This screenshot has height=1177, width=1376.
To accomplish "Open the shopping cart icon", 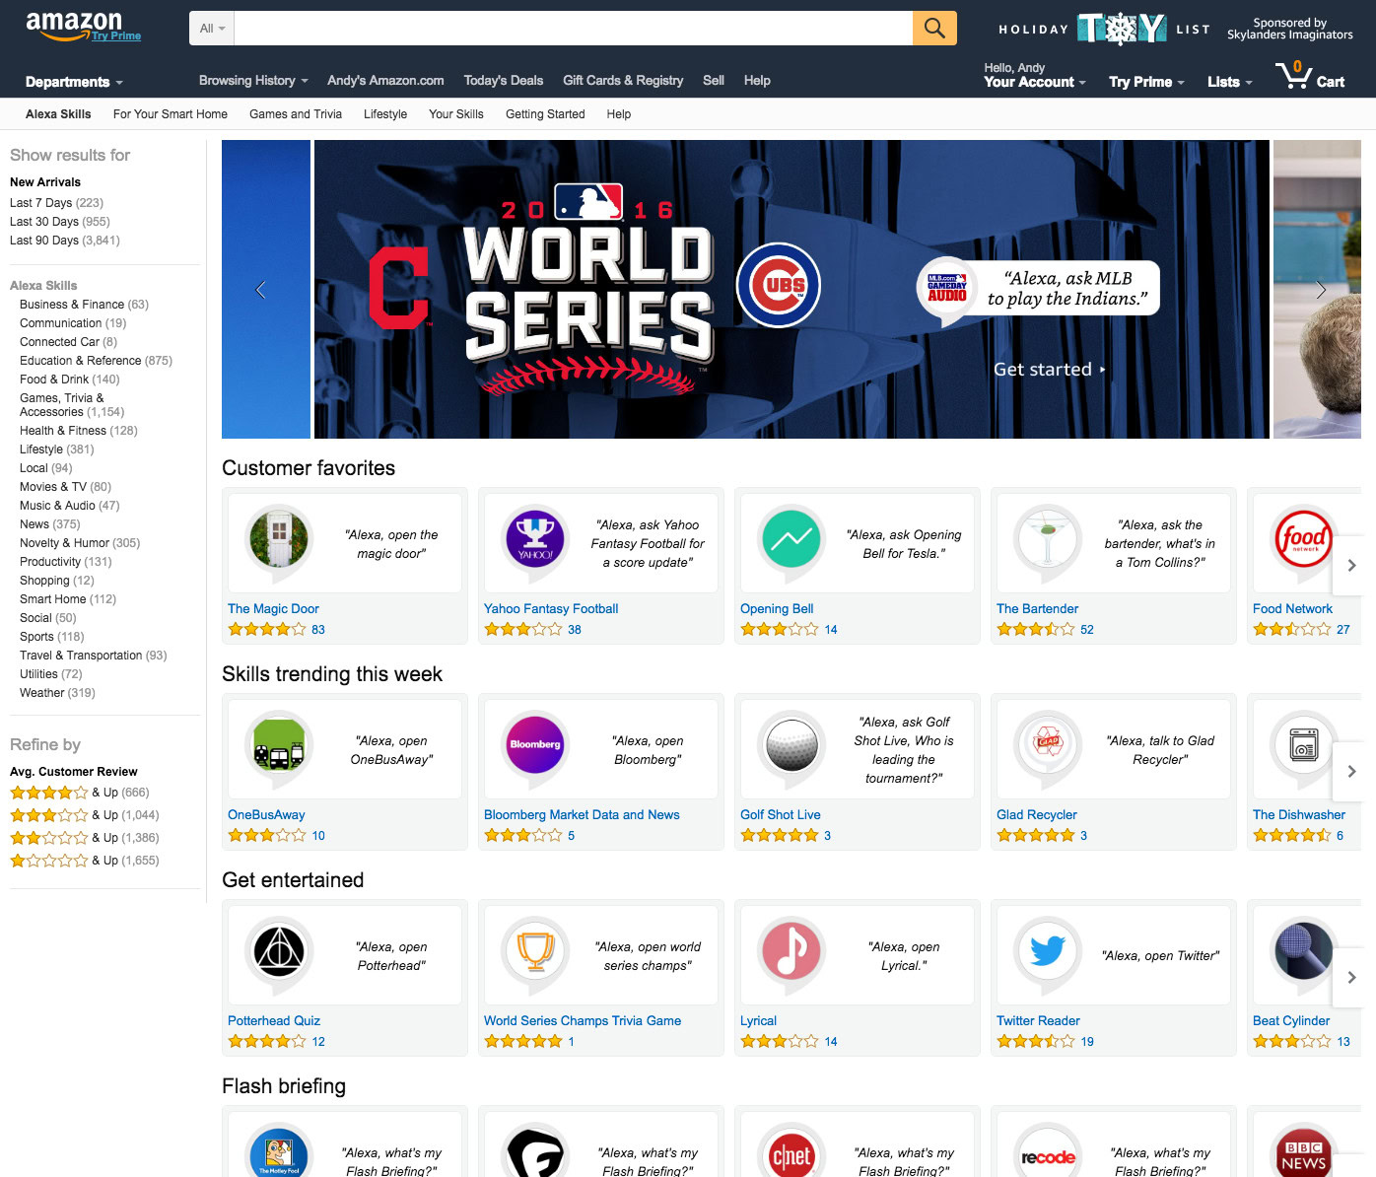I will point(1294,76).
